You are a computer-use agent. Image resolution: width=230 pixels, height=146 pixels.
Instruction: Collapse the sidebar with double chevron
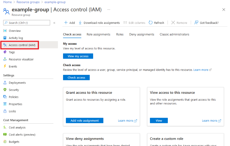coord(54,23)
